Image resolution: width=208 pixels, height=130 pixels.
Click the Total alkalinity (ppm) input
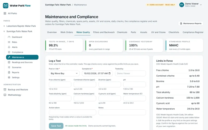pyautogui.click(x=60, y=99)
